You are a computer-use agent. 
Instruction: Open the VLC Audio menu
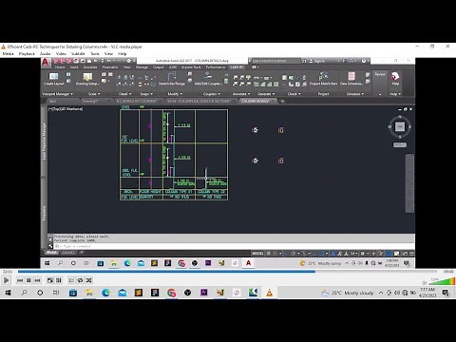point(46,54)
